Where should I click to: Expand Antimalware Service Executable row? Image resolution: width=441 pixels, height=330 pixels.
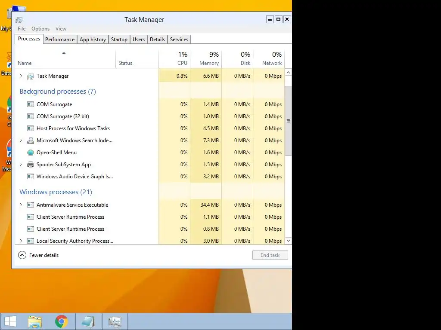click(x=21, y=205)
